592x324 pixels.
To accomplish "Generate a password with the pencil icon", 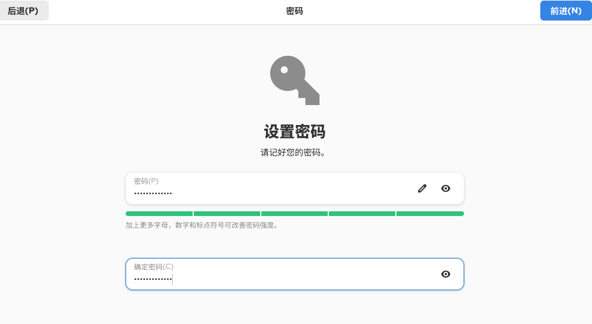I will click(422, 188).
